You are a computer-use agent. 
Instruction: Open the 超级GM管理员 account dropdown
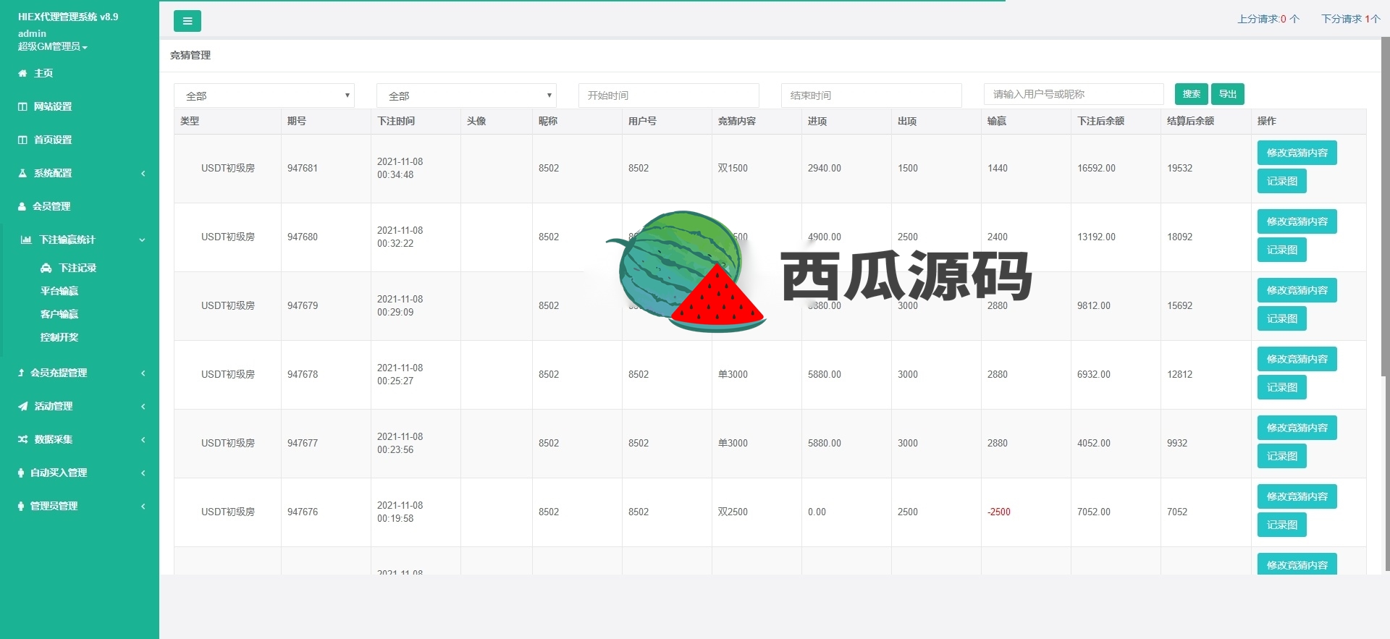(53, 46)
